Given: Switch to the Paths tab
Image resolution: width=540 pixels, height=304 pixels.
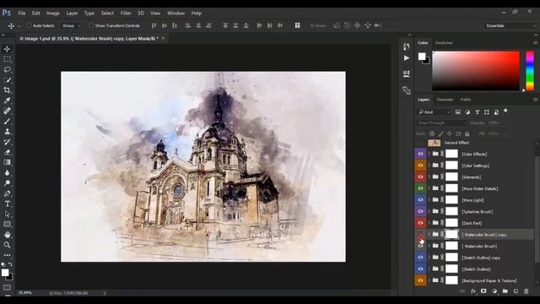Looking at the screenshot, I should 466,100.
